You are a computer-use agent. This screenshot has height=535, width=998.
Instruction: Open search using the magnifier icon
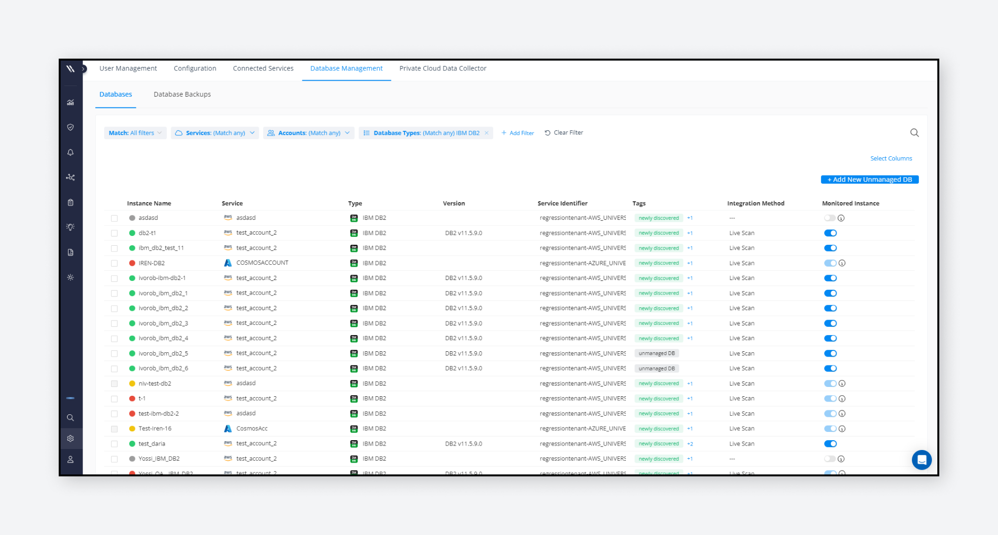pyautogui.click(x=70, y=417)
